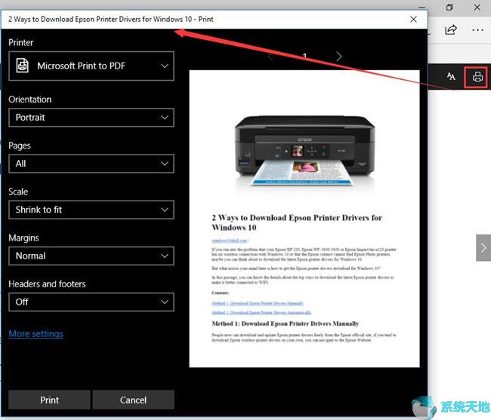Click the Print button
Screen dimensions: 491x420
[49, 400]
